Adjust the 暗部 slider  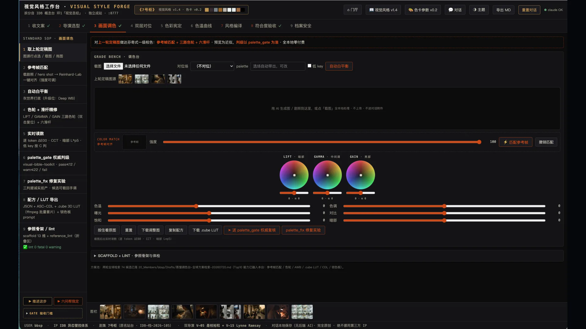444,220
